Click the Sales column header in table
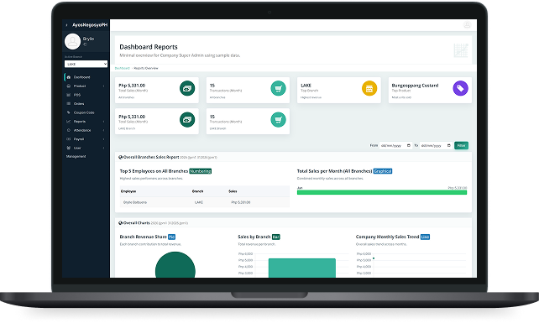Screen dimensions: 539x323 tap(233, 191)
